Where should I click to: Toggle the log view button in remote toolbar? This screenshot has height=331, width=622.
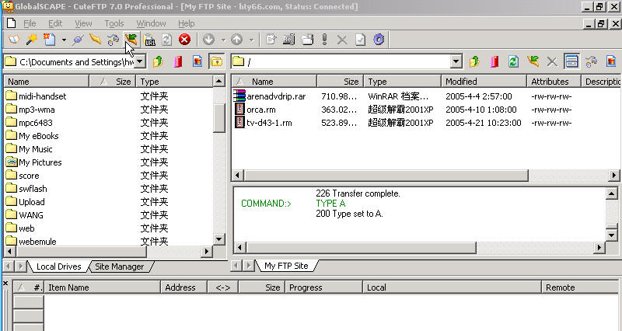coord(571,61)
